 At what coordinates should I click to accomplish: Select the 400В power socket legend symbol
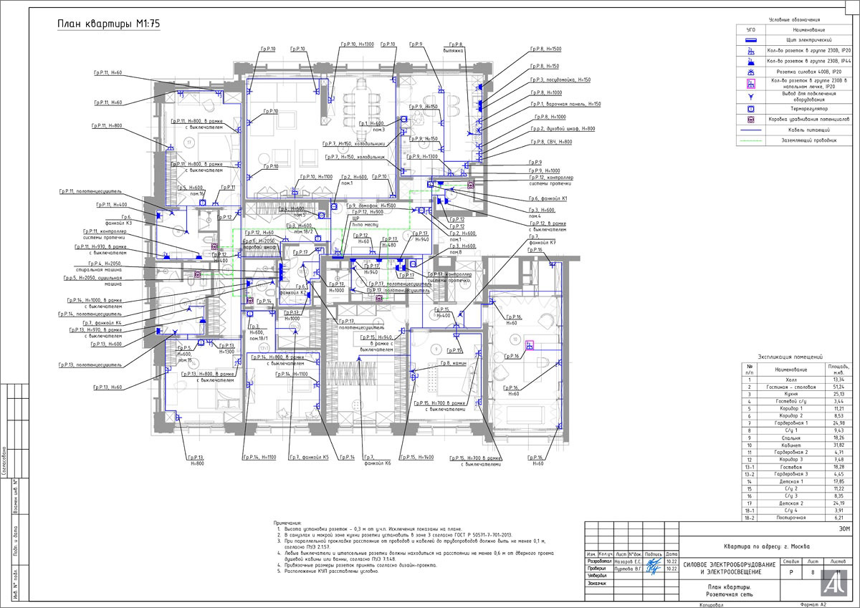tap(750, 72)
